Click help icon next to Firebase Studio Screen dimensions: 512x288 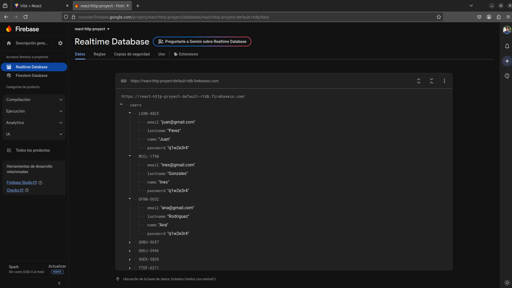click(x=40, y=183)
